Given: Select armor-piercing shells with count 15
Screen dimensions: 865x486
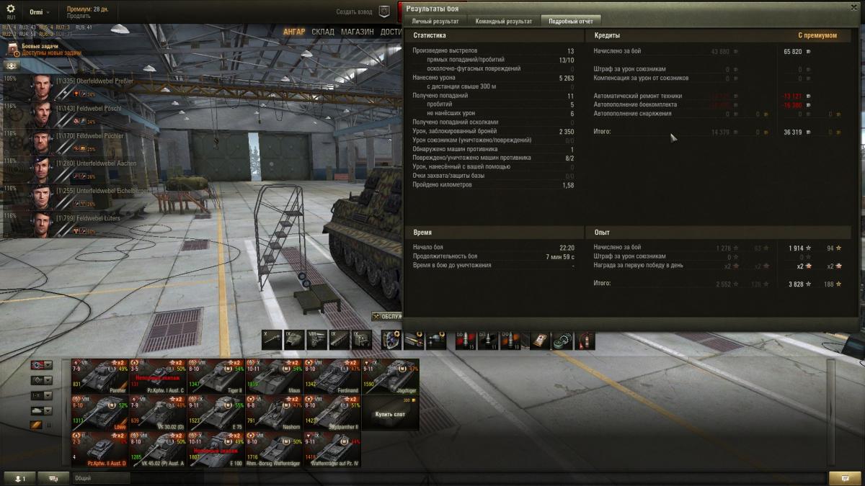Looking at the screenshot, I should pyautogui.click(x=466, y=339).
